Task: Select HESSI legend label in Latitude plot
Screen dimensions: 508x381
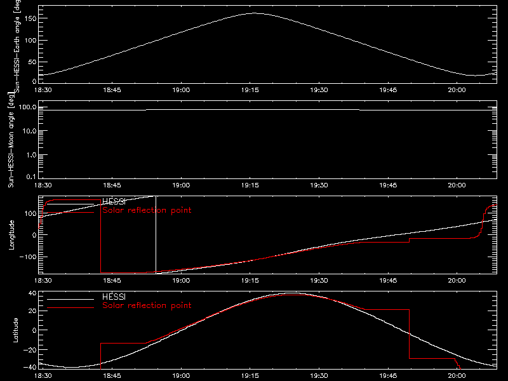Action: (114, 297)
